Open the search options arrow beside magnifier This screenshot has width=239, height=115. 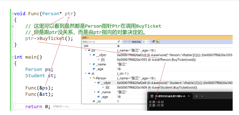(121, 42)
